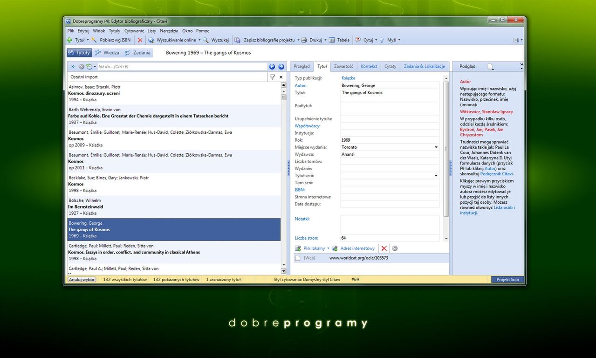Screen dimensions: 596x358
Task: Open the Edytuj menu
Action: tap(83, 31)
